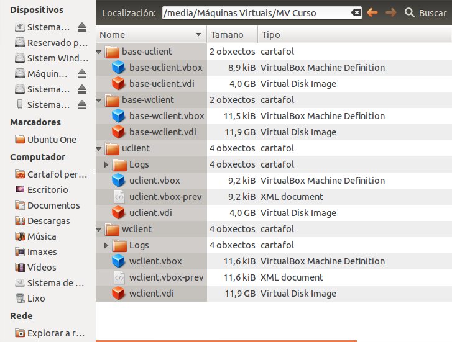Click the wclient.vbox-prev XML document icon
This screenshot has height=342, width=452.
[x=119, y=277]
